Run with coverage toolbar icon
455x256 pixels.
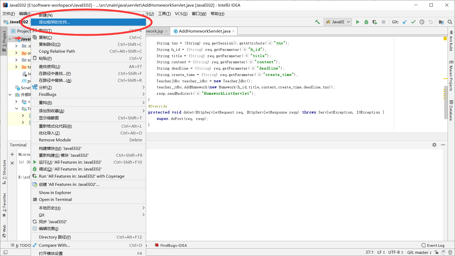click(x=375, y=22)
